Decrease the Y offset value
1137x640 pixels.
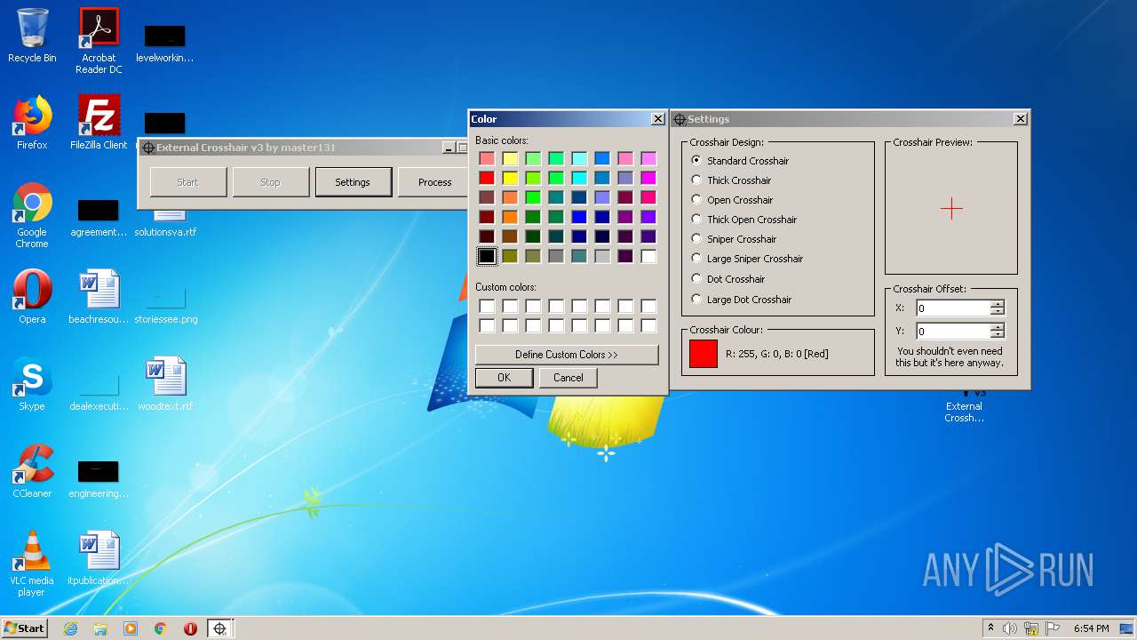pos(998,334)
